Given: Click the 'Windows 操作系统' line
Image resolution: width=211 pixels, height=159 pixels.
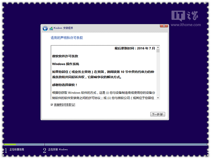Looking at the screenshot, I should coord(66,64).
